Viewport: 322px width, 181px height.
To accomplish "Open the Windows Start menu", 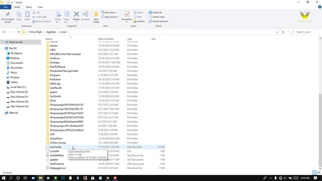I will click(4, 178).
